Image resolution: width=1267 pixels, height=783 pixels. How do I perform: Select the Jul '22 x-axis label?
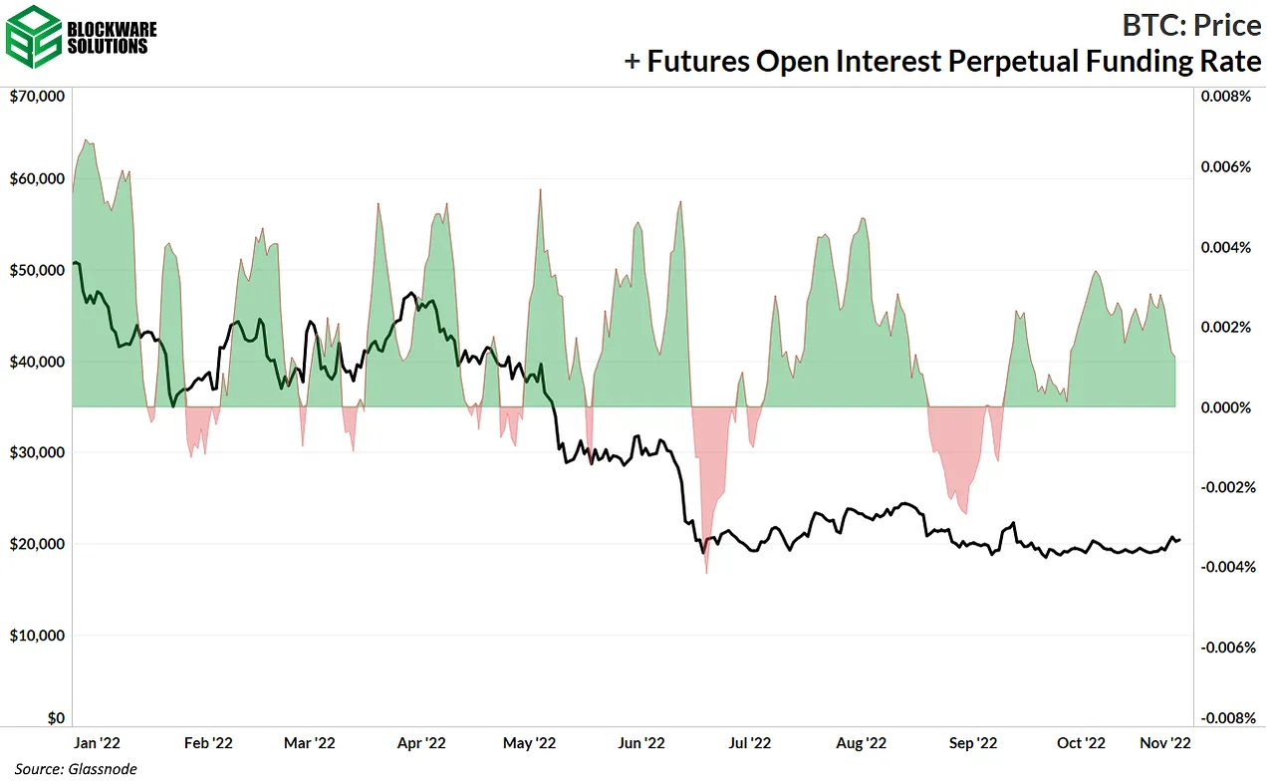(747, 742)
